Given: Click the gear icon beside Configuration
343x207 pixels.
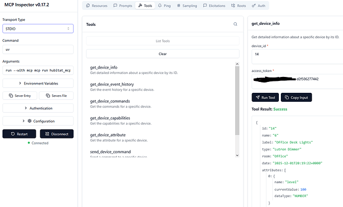Looking at the screenshot, I should (29, 121).
